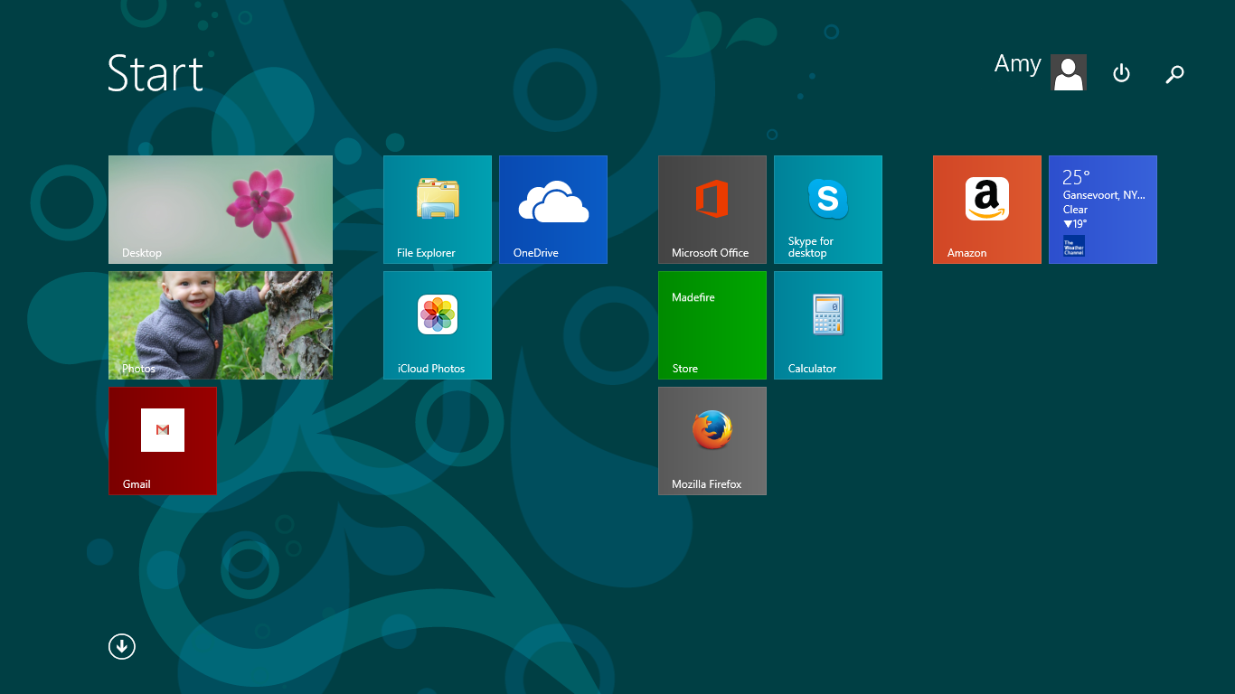Click the user name Amy
This screenshot has height=694, width=1235.
pyautogui.click(x=1018, y=65)
